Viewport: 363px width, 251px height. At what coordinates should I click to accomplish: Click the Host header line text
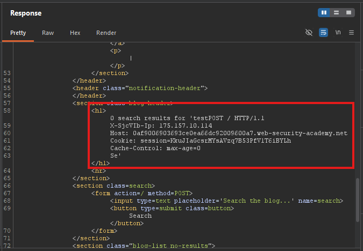(229, 133)
